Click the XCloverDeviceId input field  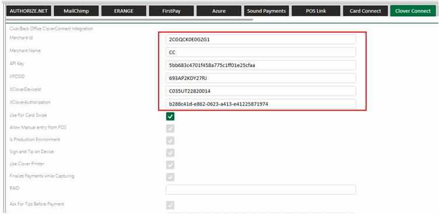(261, 91)
